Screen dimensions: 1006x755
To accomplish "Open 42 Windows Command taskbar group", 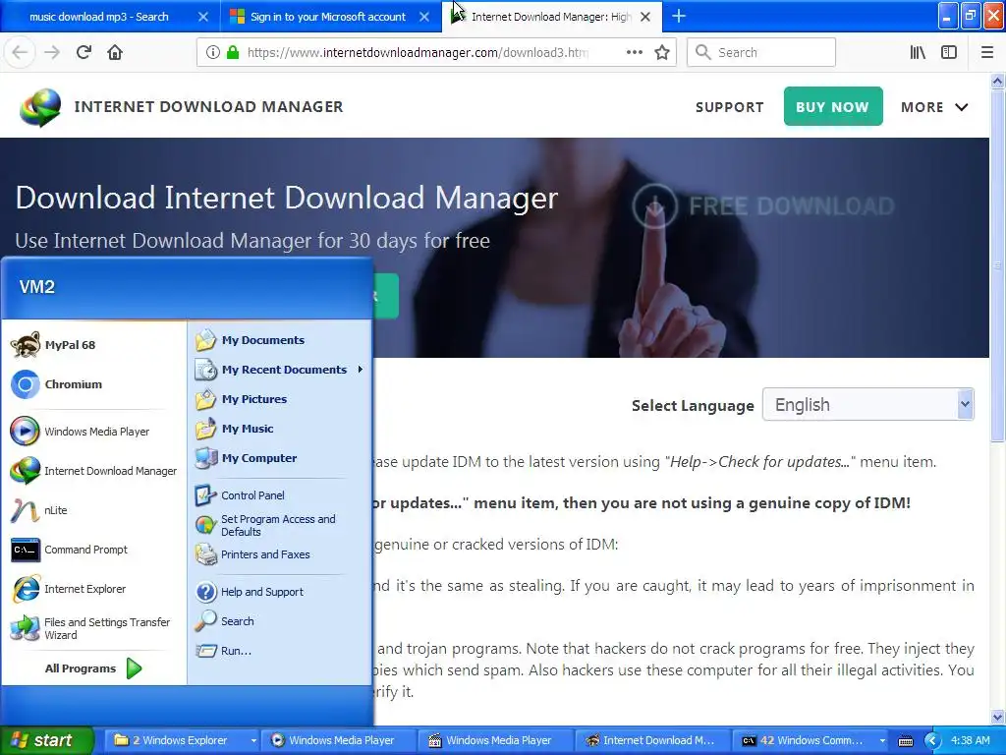I will pos(810,740).
